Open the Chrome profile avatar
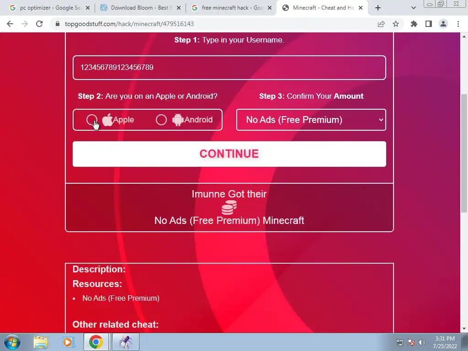 pos(443,24)
